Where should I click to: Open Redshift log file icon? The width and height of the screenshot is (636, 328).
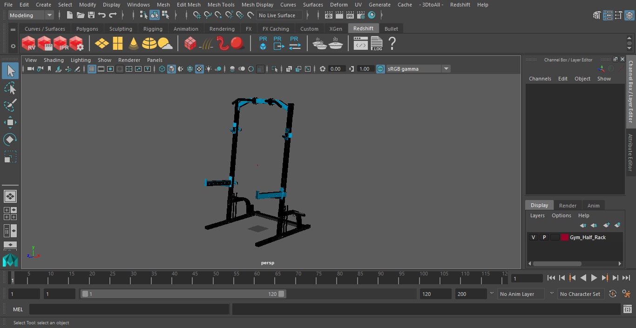pyautogui.click(x=377, y=44)
